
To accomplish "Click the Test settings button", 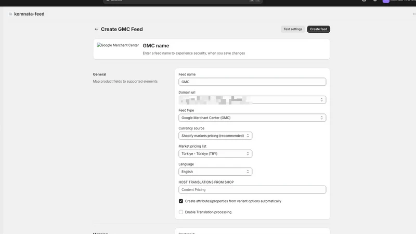I will click(x=293, y=29).
